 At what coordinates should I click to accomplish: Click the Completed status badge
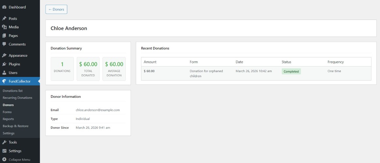click(x=291, y=72)
